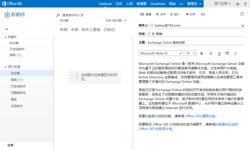Open 日历 calendar in top navigation
This screenshot has height=150, width=250.
119,4
